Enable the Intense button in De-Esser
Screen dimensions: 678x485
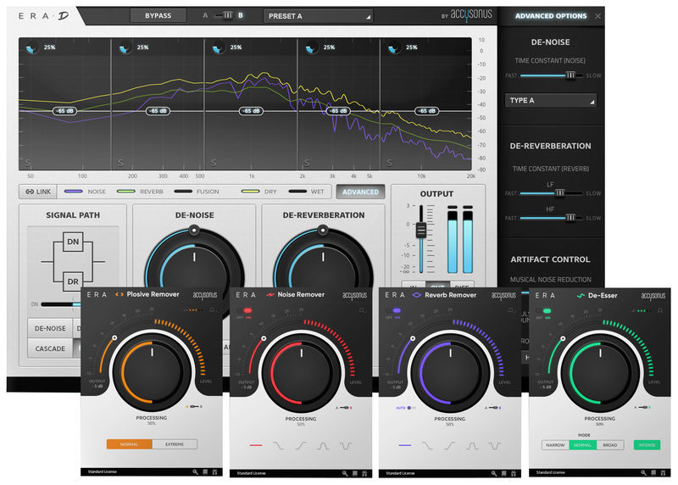tap(647, 445)
